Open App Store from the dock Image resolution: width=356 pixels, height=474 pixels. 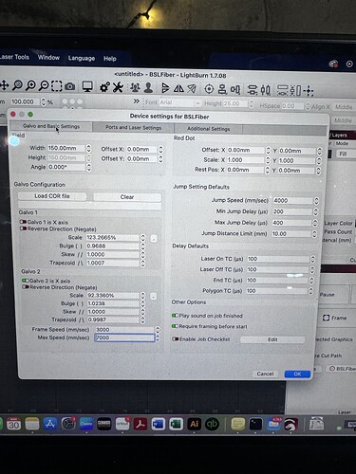(50, 424)
